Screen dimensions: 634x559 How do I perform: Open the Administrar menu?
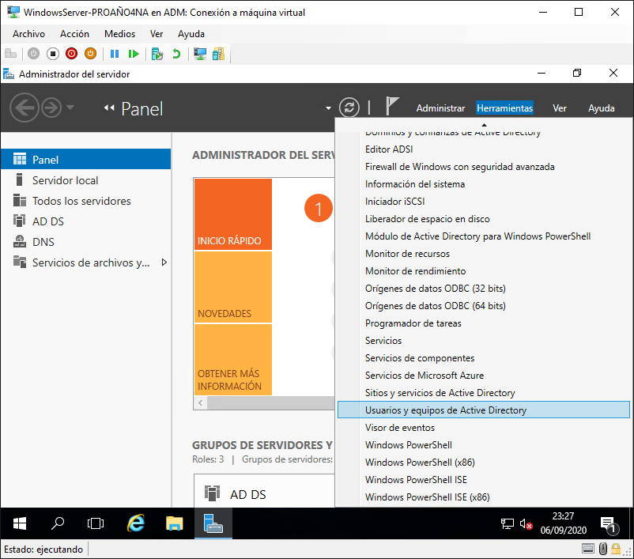coord(441,108)
